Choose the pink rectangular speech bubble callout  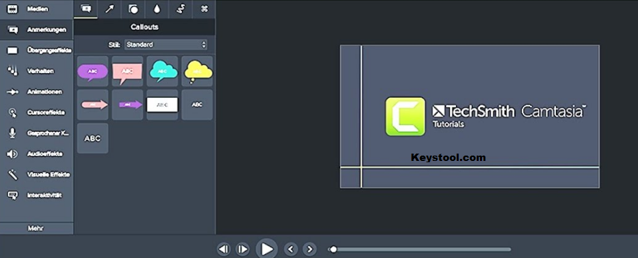[x=127, y=71]
